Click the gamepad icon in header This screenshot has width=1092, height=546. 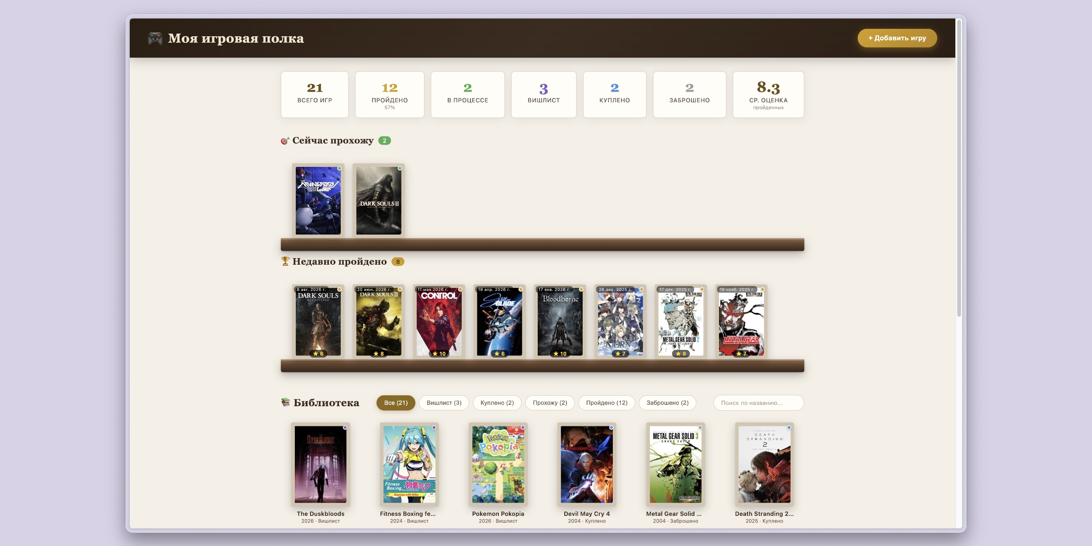pyautogui.click(x=155, y=38)
